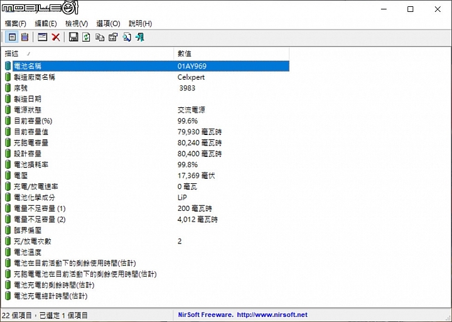Open the 說明(H) menu
Viewport: 452px width, 322px height.
(x=140, y=24)
